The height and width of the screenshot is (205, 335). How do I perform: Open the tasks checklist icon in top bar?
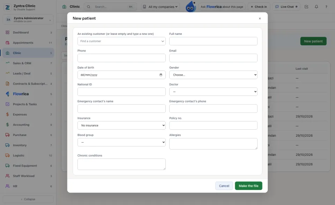(x=306, y=7)
